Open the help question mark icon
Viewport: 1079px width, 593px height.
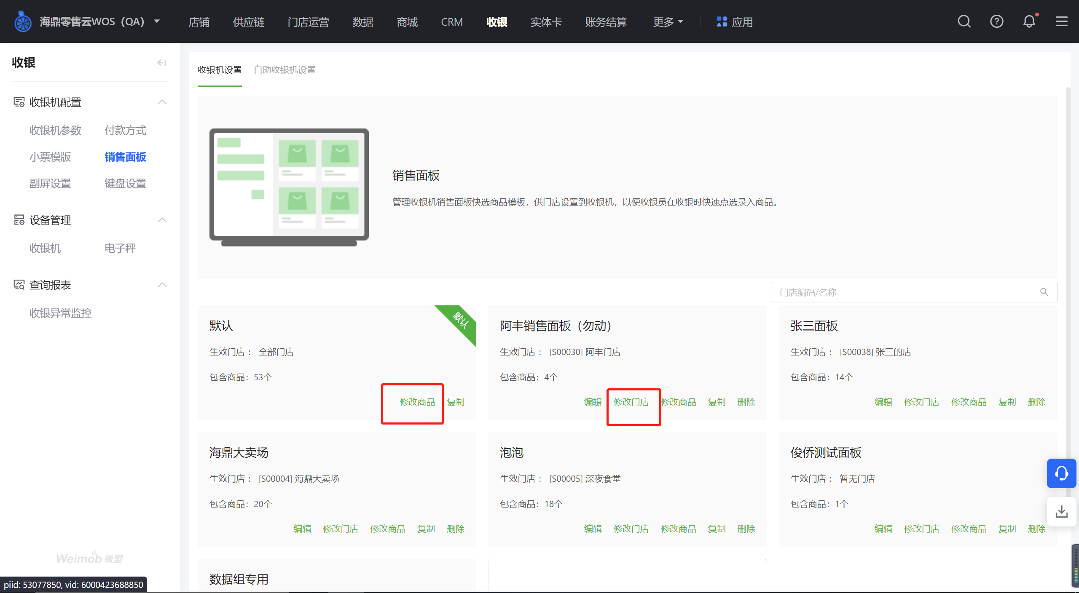(996, 21)
